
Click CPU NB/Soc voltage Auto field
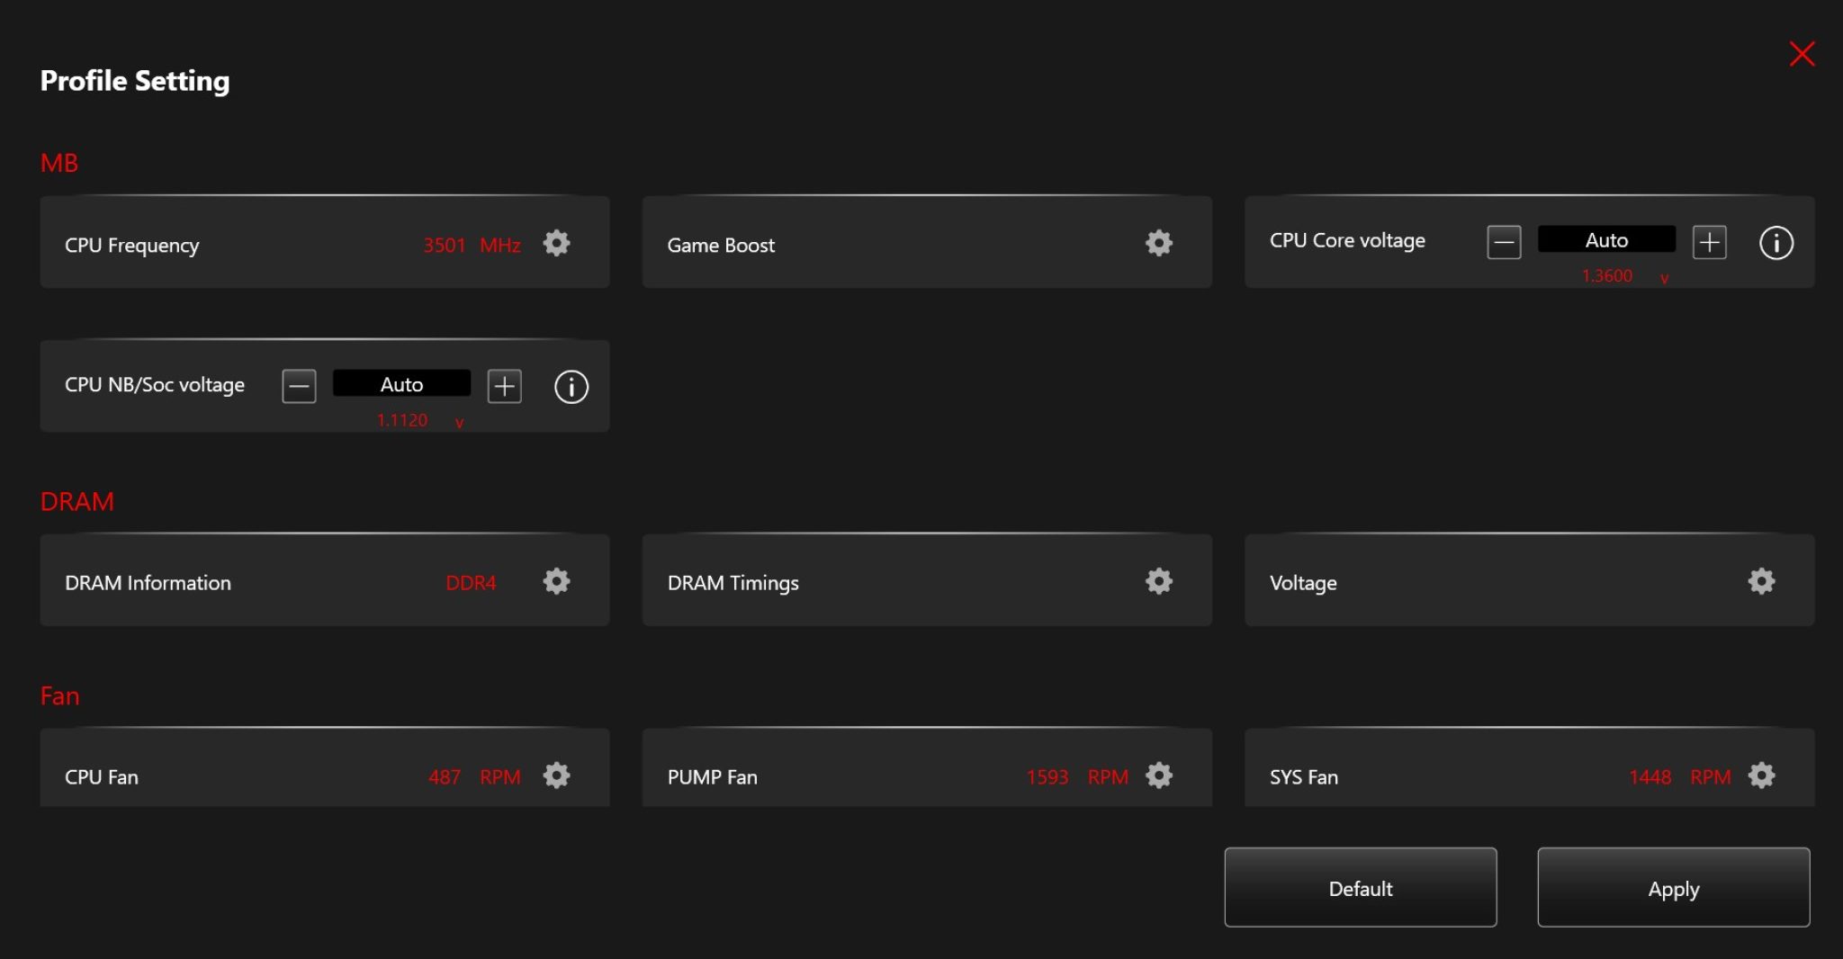tap(401, 384)
